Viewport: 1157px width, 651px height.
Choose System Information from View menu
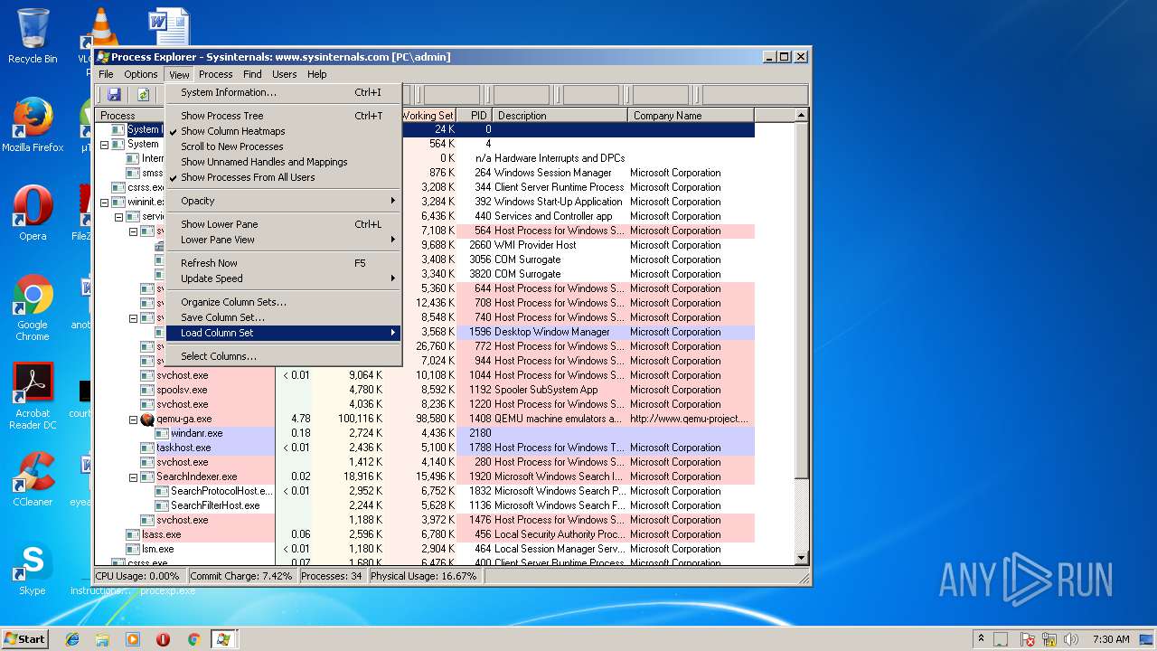283,92
